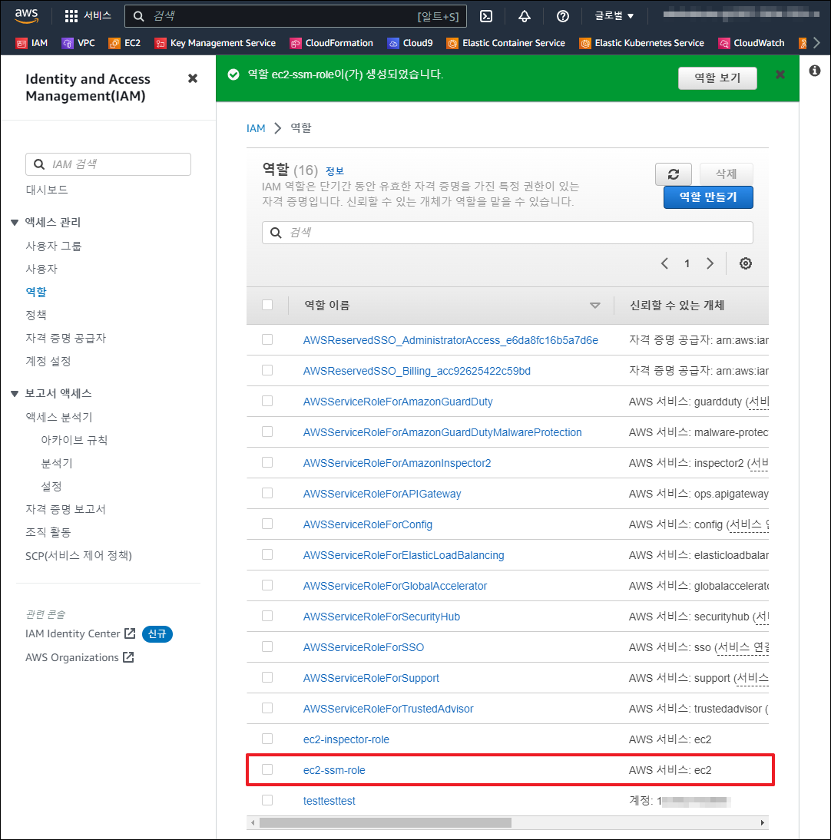Viewport: 831px width, 840px height.
Task: Check testtesttest role checkbox
Action: (x=267, y=800)
